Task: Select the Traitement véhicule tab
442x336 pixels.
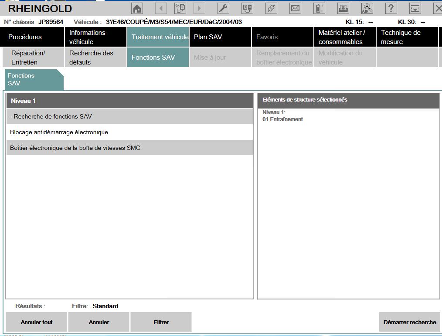Action: 158,37
